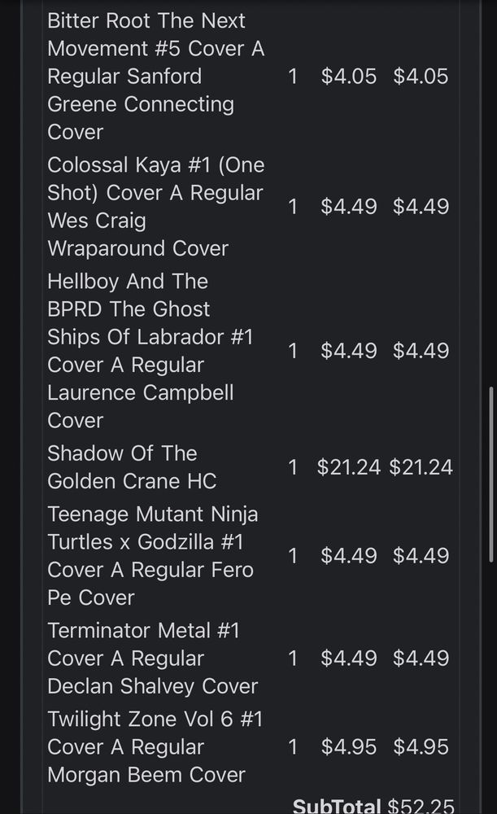The width and height of the screenshot is (497, 814).
Task: Click Hellboy $4.49 line total
Action: [421, 350]
